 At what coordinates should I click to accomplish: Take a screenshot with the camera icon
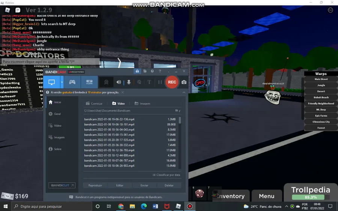pos(184,82)
